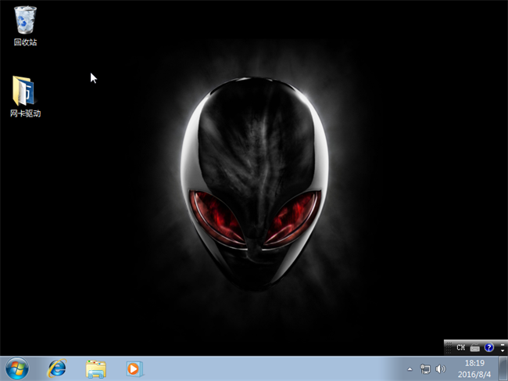Viewport: 508px width, 381px height.
Task: Open the network status tray icon
Action: click(x=425, y=369)
